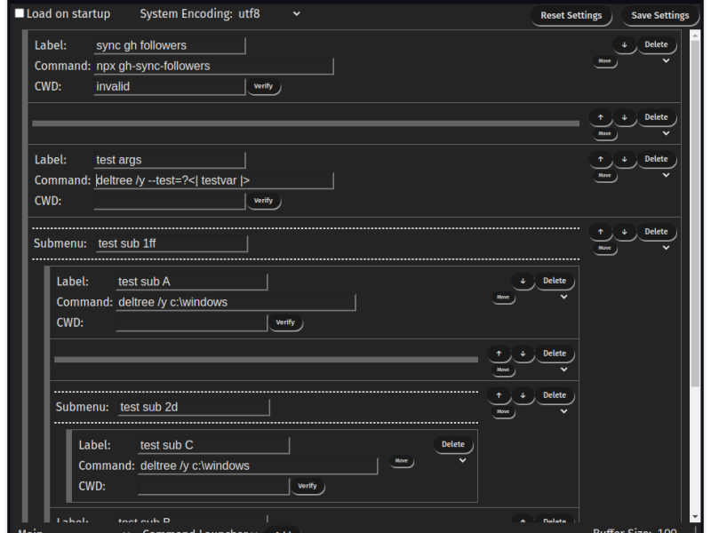Viewport: 711px width, 533px height.
Task: Move the test args entry down
Action: pos(625,159)
